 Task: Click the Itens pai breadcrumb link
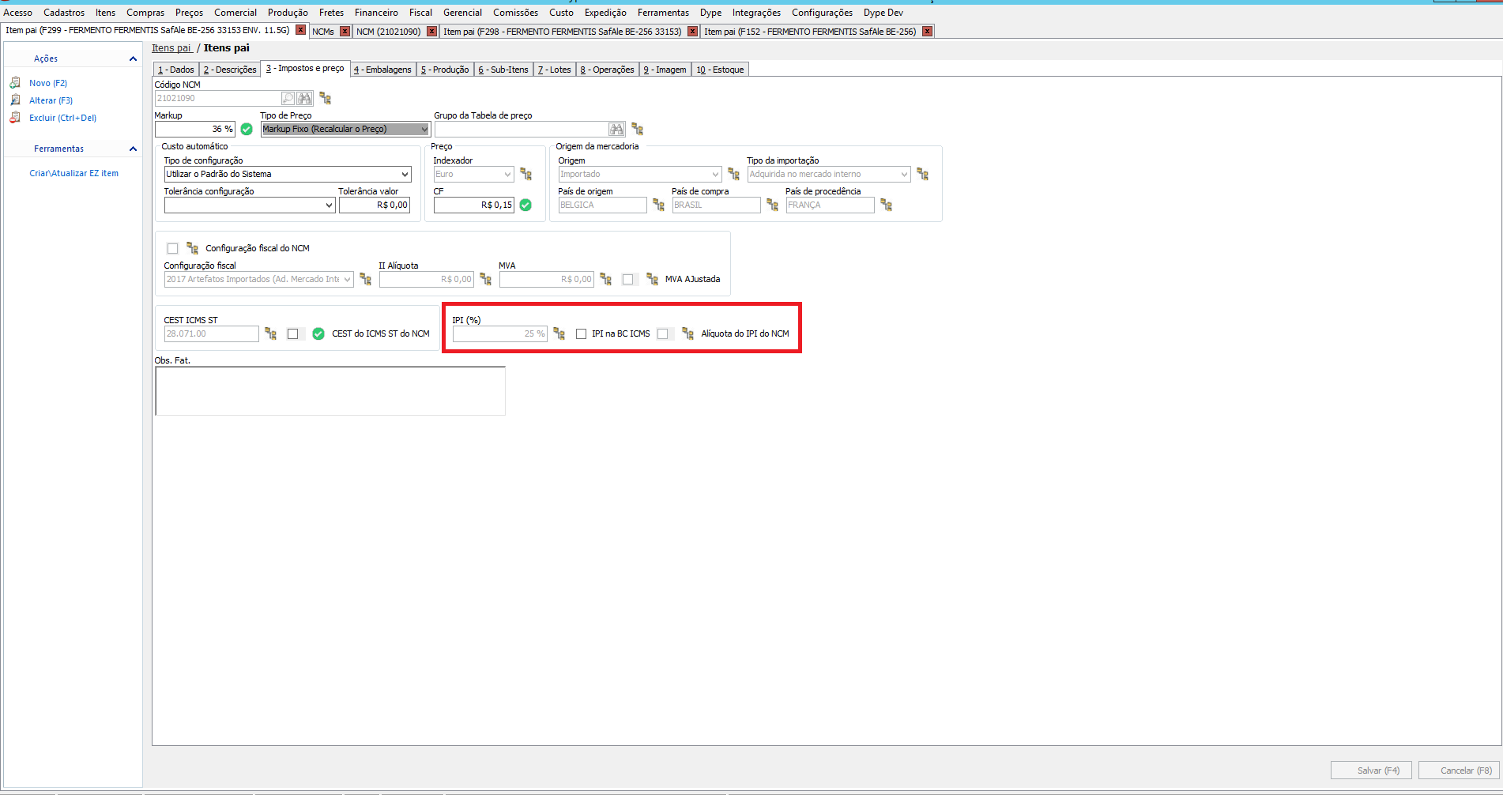171,48
